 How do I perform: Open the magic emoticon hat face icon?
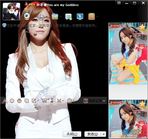[19, 101]
